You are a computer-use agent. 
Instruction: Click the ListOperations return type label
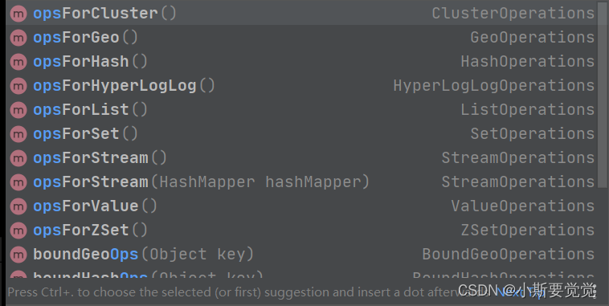point(527,110)
